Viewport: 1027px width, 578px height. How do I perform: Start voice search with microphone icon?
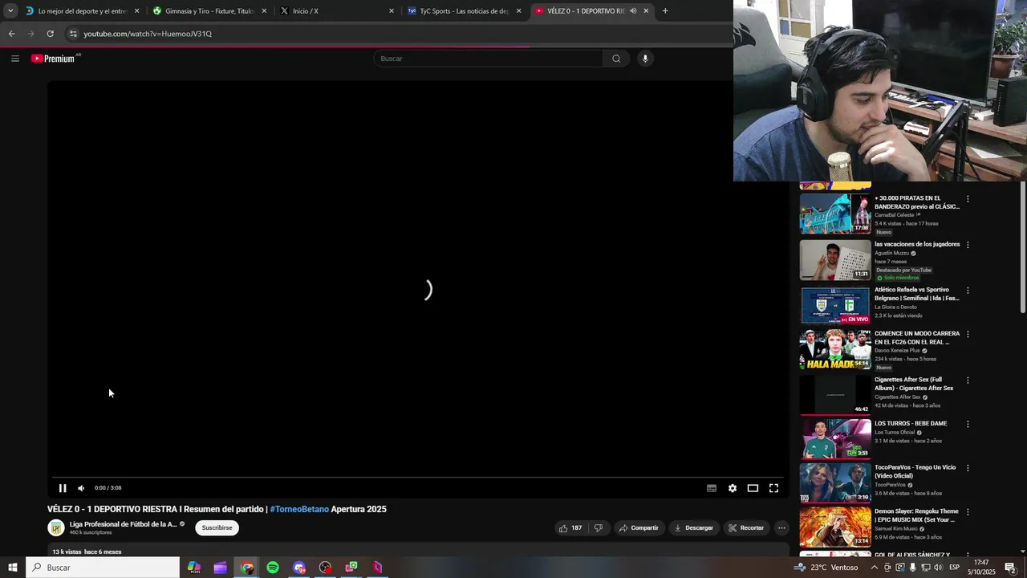coord(644,59)
